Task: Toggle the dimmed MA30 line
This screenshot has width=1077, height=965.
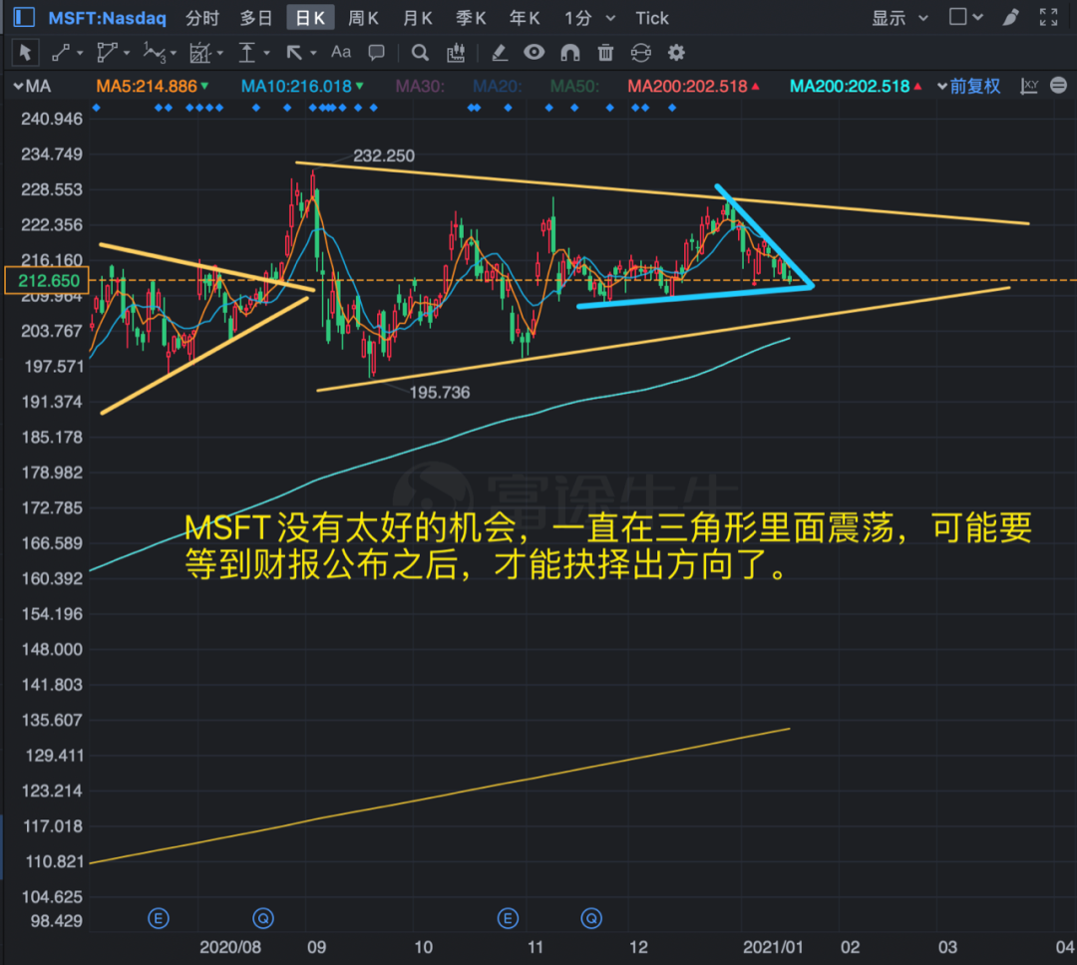Action: click(x=420, y=86)
